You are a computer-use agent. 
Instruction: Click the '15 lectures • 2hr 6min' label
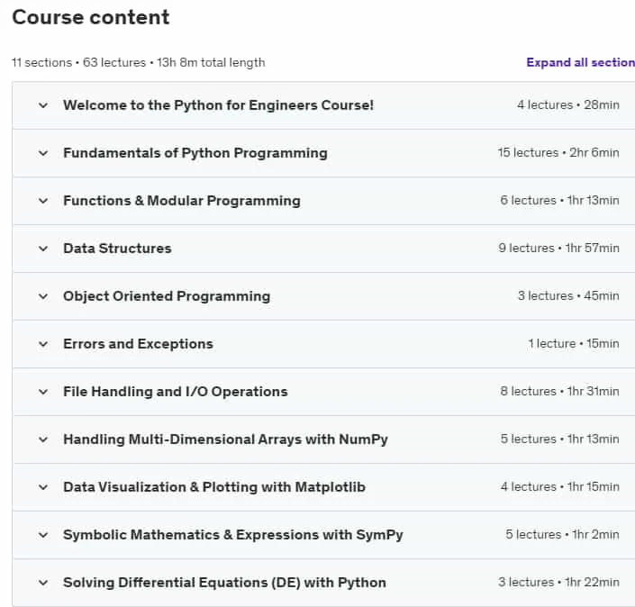(x=558, y=153)
